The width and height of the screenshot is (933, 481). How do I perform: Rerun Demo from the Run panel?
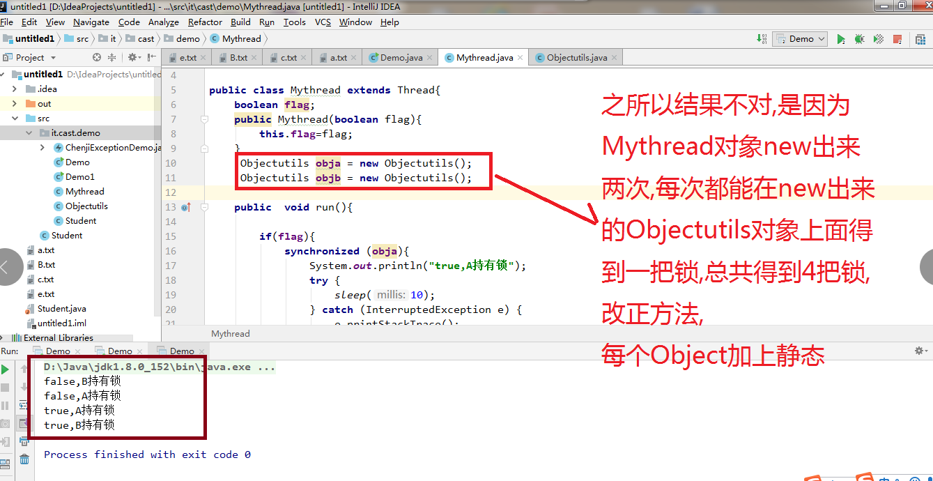(6, 370)
